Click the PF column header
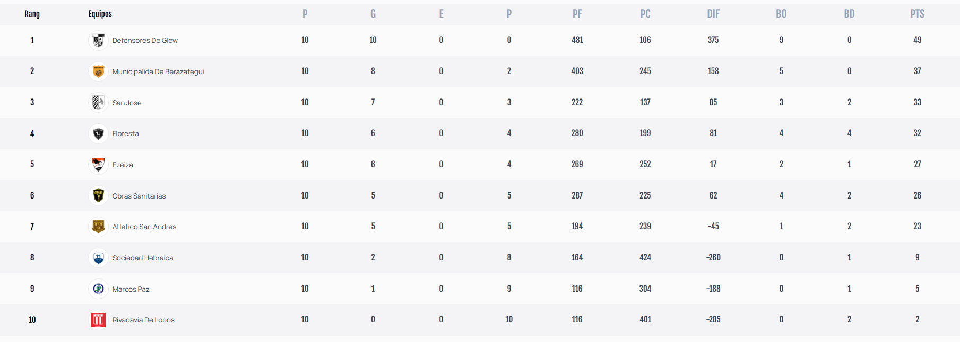The width and height of the screenshot is (960, 342). 577,14
